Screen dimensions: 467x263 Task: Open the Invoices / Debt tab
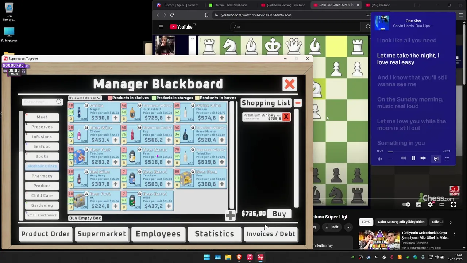click(271, 234)
